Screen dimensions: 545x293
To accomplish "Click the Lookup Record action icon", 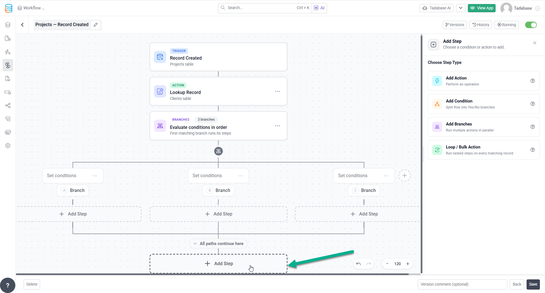I will pyautogui.click(x=160, y=91).
